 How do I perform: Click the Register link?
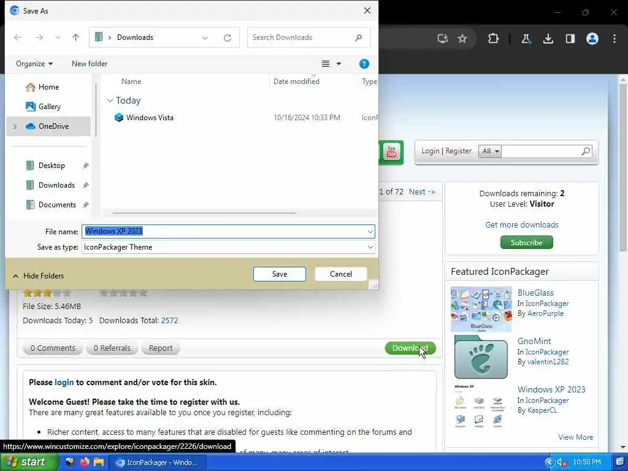(x=459, y=151)
